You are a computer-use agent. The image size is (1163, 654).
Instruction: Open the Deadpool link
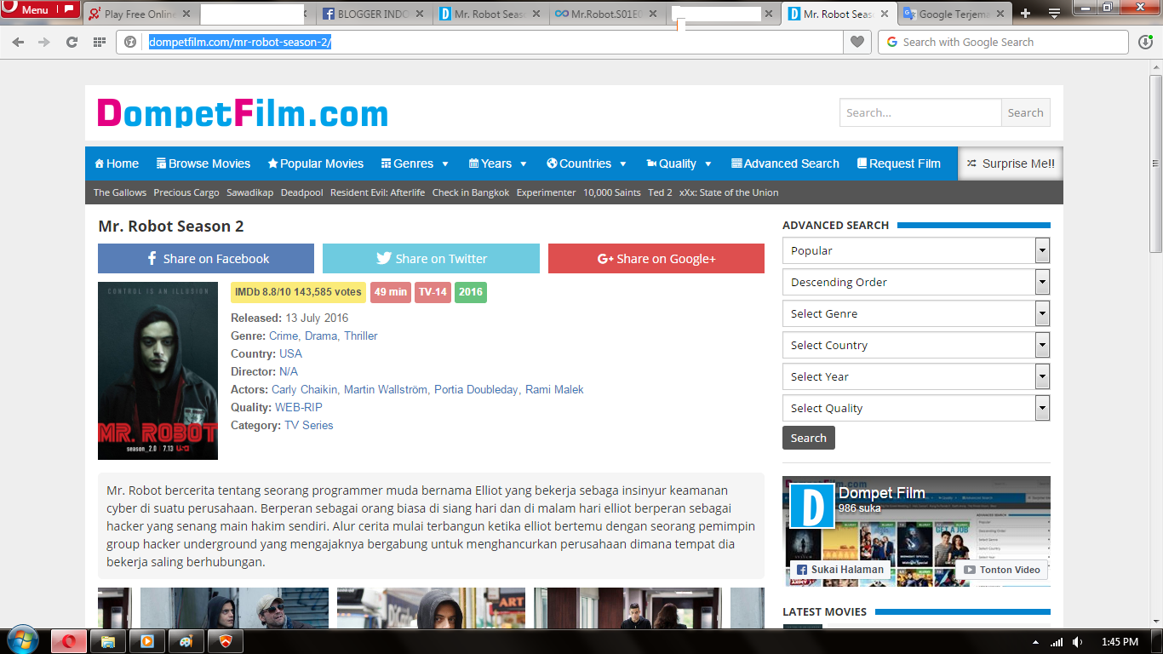coord(302,192)
